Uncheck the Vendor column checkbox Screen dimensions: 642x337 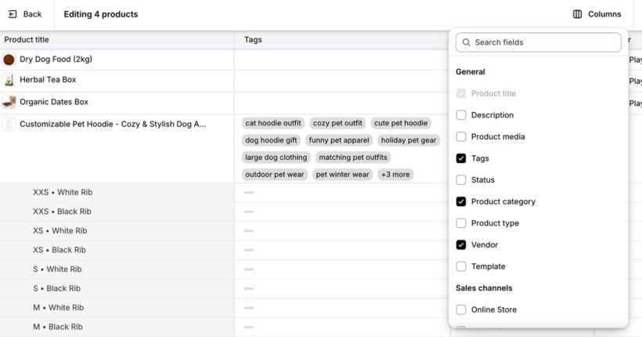coord(461,245)
